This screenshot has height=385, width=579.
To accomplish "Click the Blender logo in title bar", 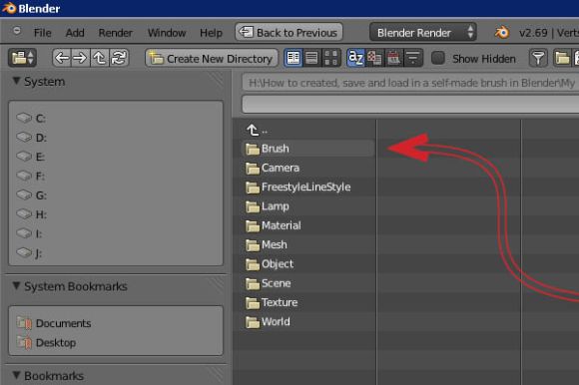I will tap(9, 8).
